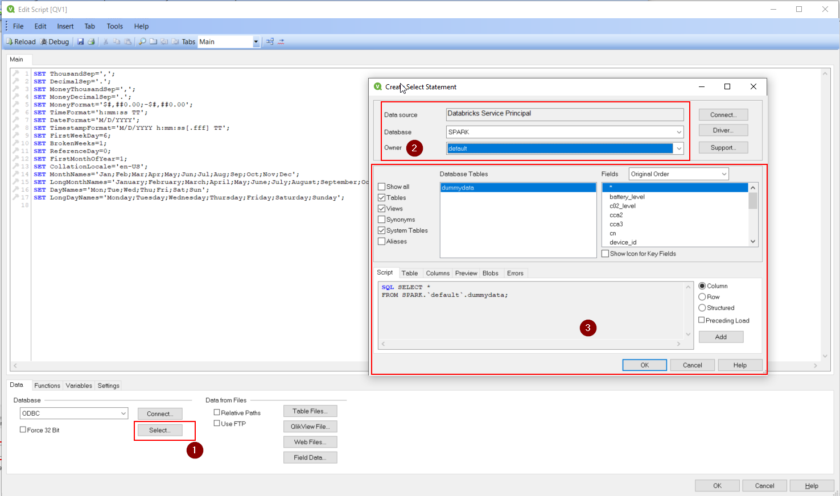Open the Fields Original Order dropdown
This screenshot has width=840, height=496.
pyautogui.click(x=724, y=174)
